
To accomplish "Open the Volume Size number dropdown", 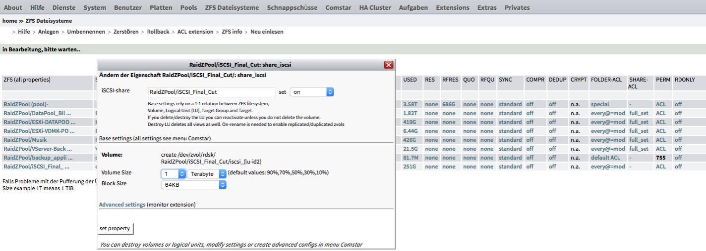I will click(x=174, y=174).
